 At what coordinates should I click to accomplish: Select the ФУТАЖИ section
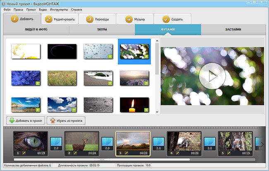pyautogui.click(x=168, y=29)
